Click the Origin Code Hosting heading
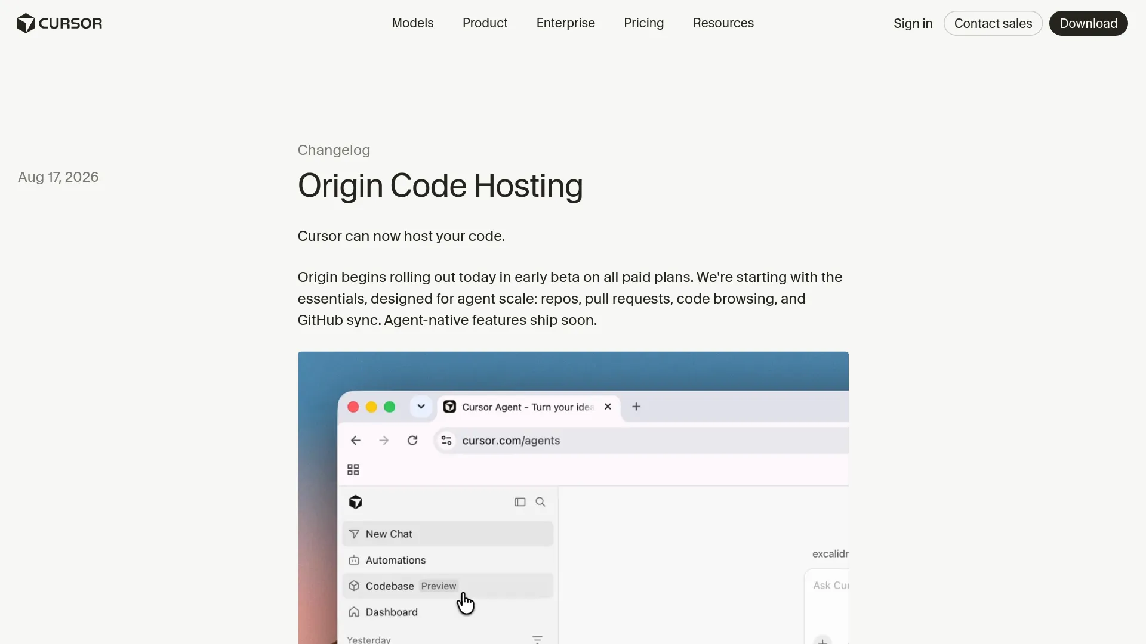The image size is (1146, 644). [x=440, y=185]
